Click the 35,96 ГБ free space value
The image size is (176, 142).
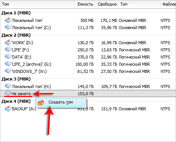109,28
